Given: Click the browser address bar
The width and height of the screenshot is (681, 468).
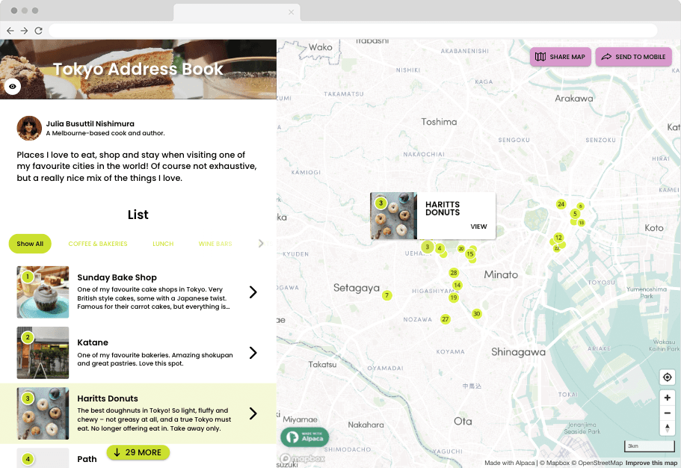Looking at the screenshot, I should click(353, 31).
